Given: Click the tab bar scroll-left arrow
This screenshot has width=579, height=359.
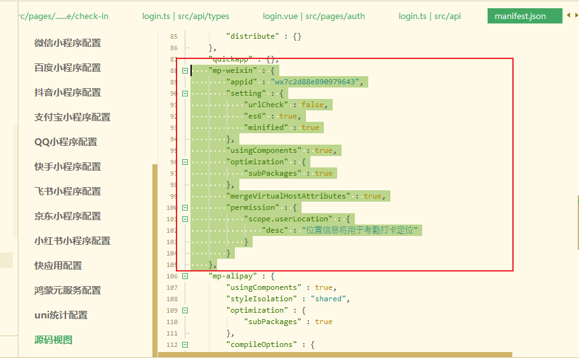Looking at the screenshot, I should [x=568, y=16].
